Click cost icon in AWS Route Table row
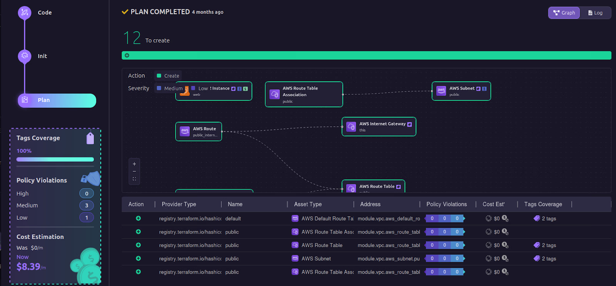This screenshot has height=286, width=616. pyautogui.click(x=505, y=245)
